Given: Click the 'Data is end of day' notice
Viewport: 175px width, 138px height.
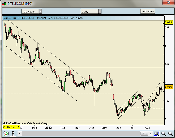Looking at the screenshot, I should point(37,123).
